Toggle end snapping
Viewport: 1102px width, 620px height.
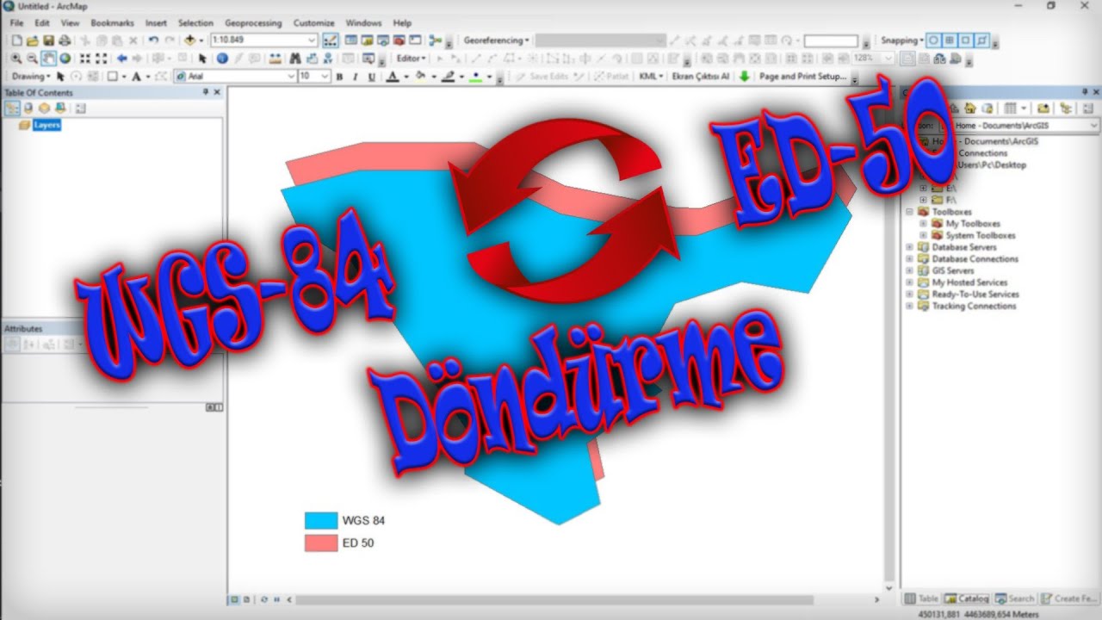950,40
